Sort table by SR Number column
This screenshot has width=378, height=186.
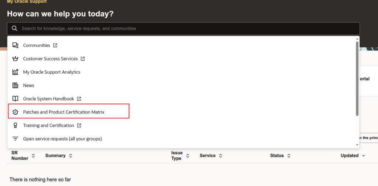pyautogui.click(x=33, y=156)
